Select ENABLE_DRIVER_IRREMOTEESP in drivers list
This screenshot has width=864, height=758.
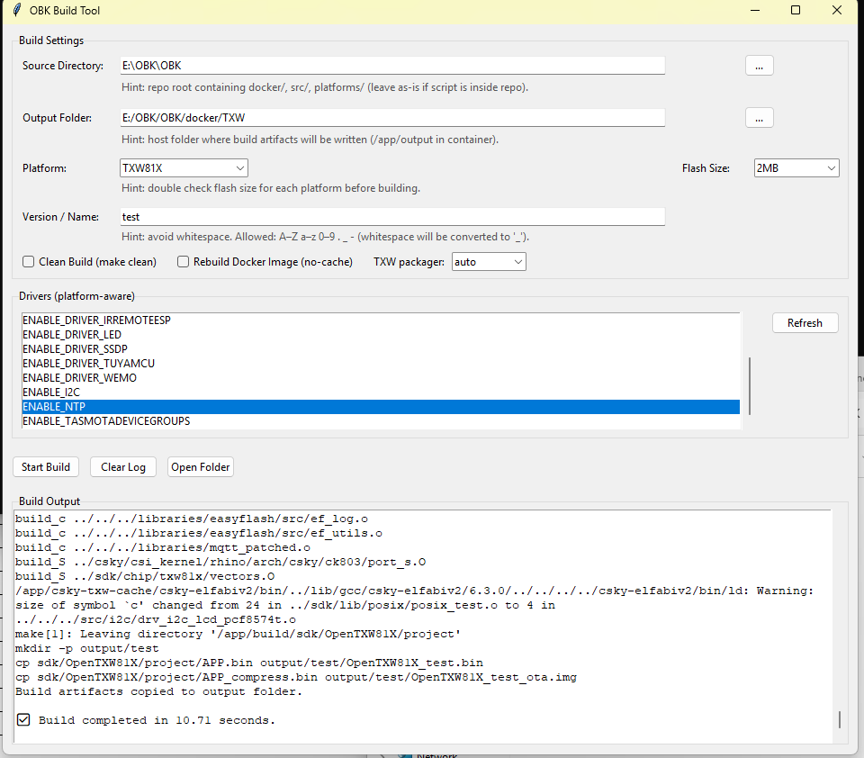coord(96,320)
